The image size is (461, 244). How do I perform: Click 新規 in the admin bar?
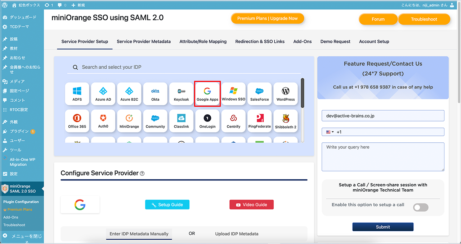pyautogui.click(x=78, y=5)
